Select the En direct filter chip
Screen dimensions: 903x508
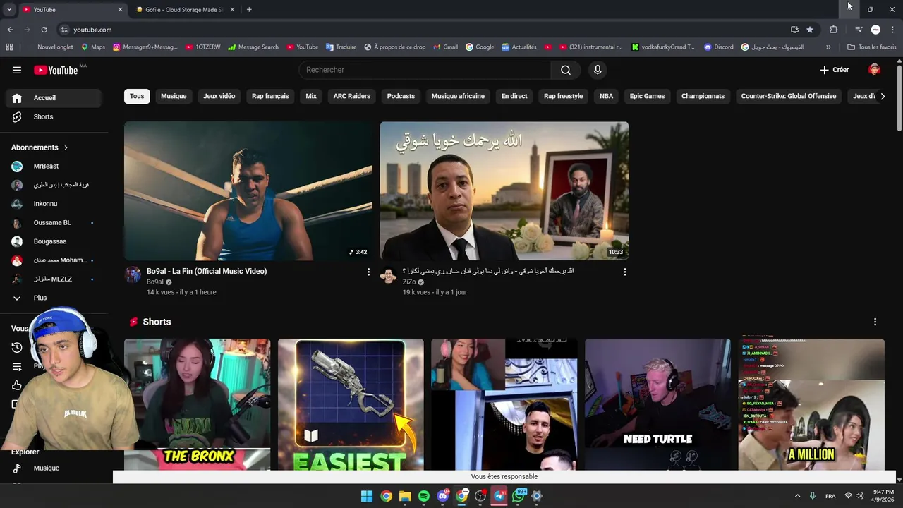point(514,96)
